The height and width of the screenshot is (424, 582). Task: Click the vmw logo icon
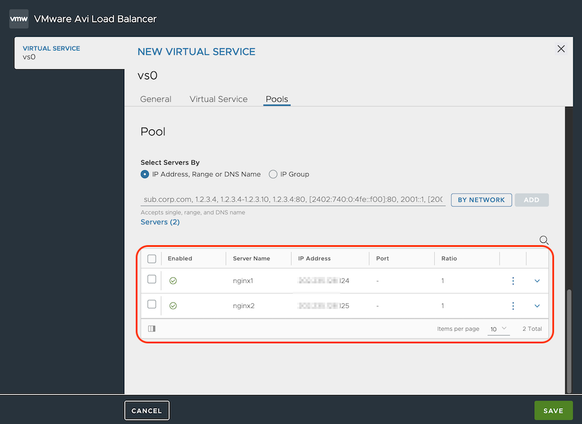[x=19, y=19]
